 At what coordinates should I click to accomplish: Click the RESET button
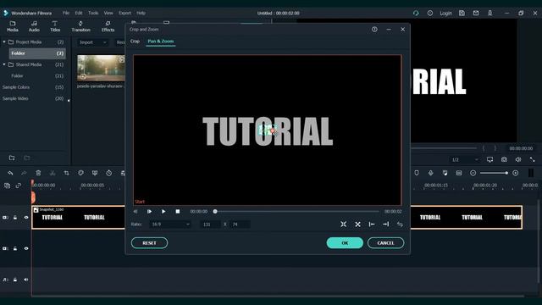click(x=149, y=243)
